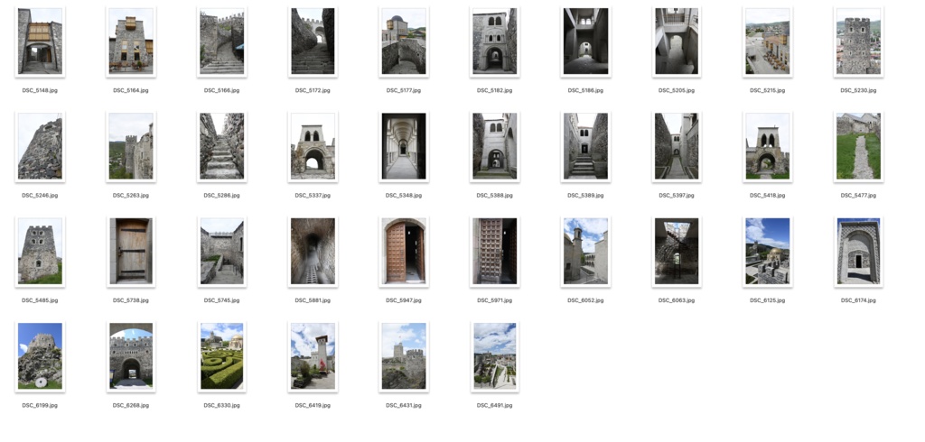Click the file name label DSC_5148.jpg

[40, 91]
